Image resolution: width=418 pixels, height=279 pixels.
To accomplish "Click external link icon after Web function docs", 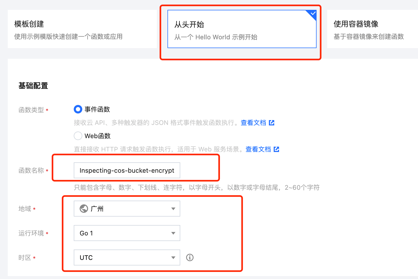I will [276, 149].
